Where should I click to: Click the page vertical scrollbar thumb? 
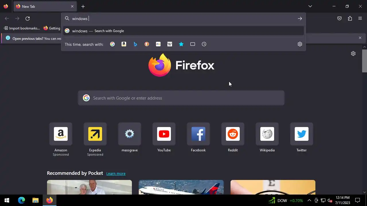(364, 61)
